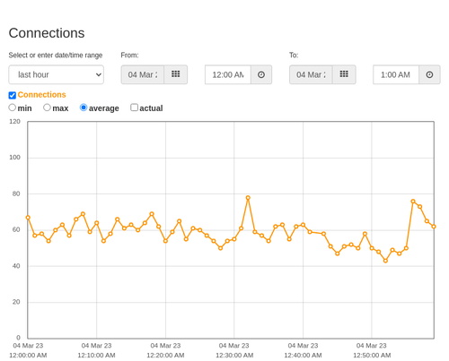Viewport: 449px width, 361px height.
Task: Click the lowest data point after 12:50 AM
Action: pos(385,261)
